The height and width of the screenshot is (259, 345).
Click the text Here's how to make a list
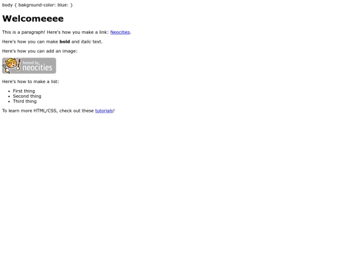click(x=31, y=82)
